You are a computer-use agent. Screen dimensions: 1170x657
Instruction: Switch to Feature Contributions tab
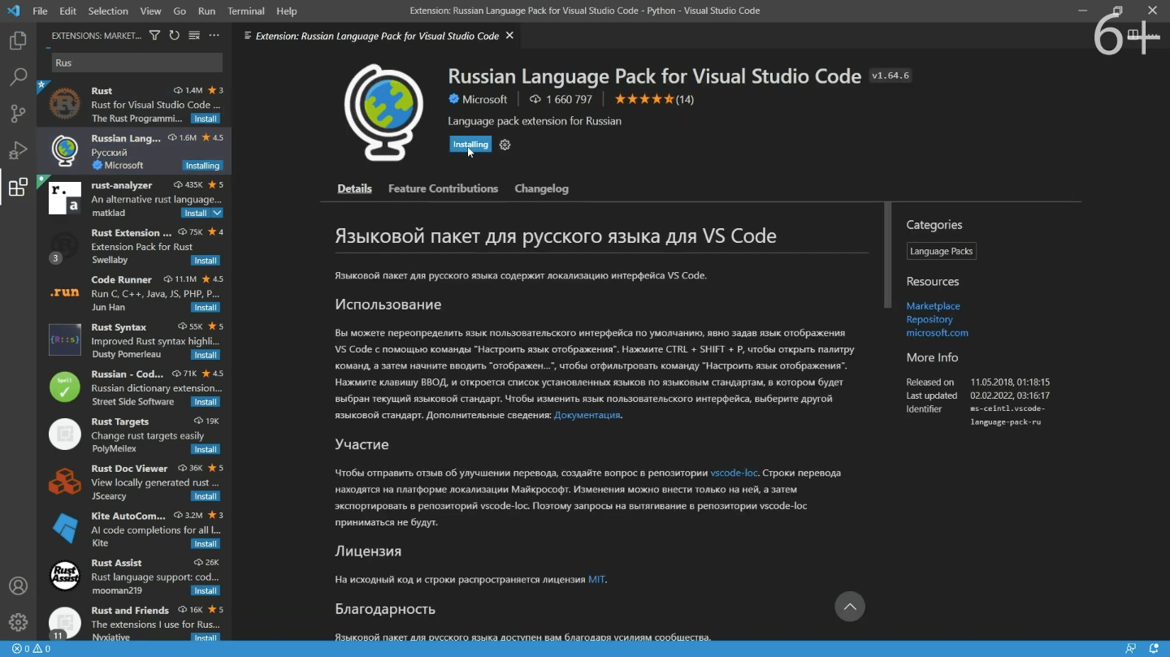(443, 188)
